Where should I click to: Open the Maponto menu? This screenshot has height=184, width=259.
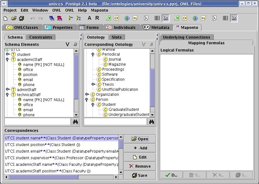(x=99, y=10)
